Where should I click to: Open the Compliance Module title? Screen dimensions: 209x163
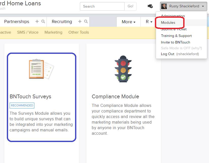click(115, 97)
